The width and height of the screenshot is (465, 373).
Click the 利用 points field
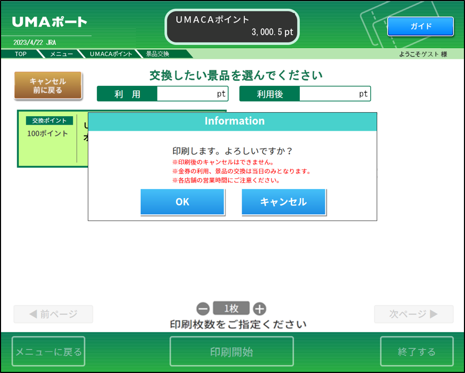click(x=192, y=94)
